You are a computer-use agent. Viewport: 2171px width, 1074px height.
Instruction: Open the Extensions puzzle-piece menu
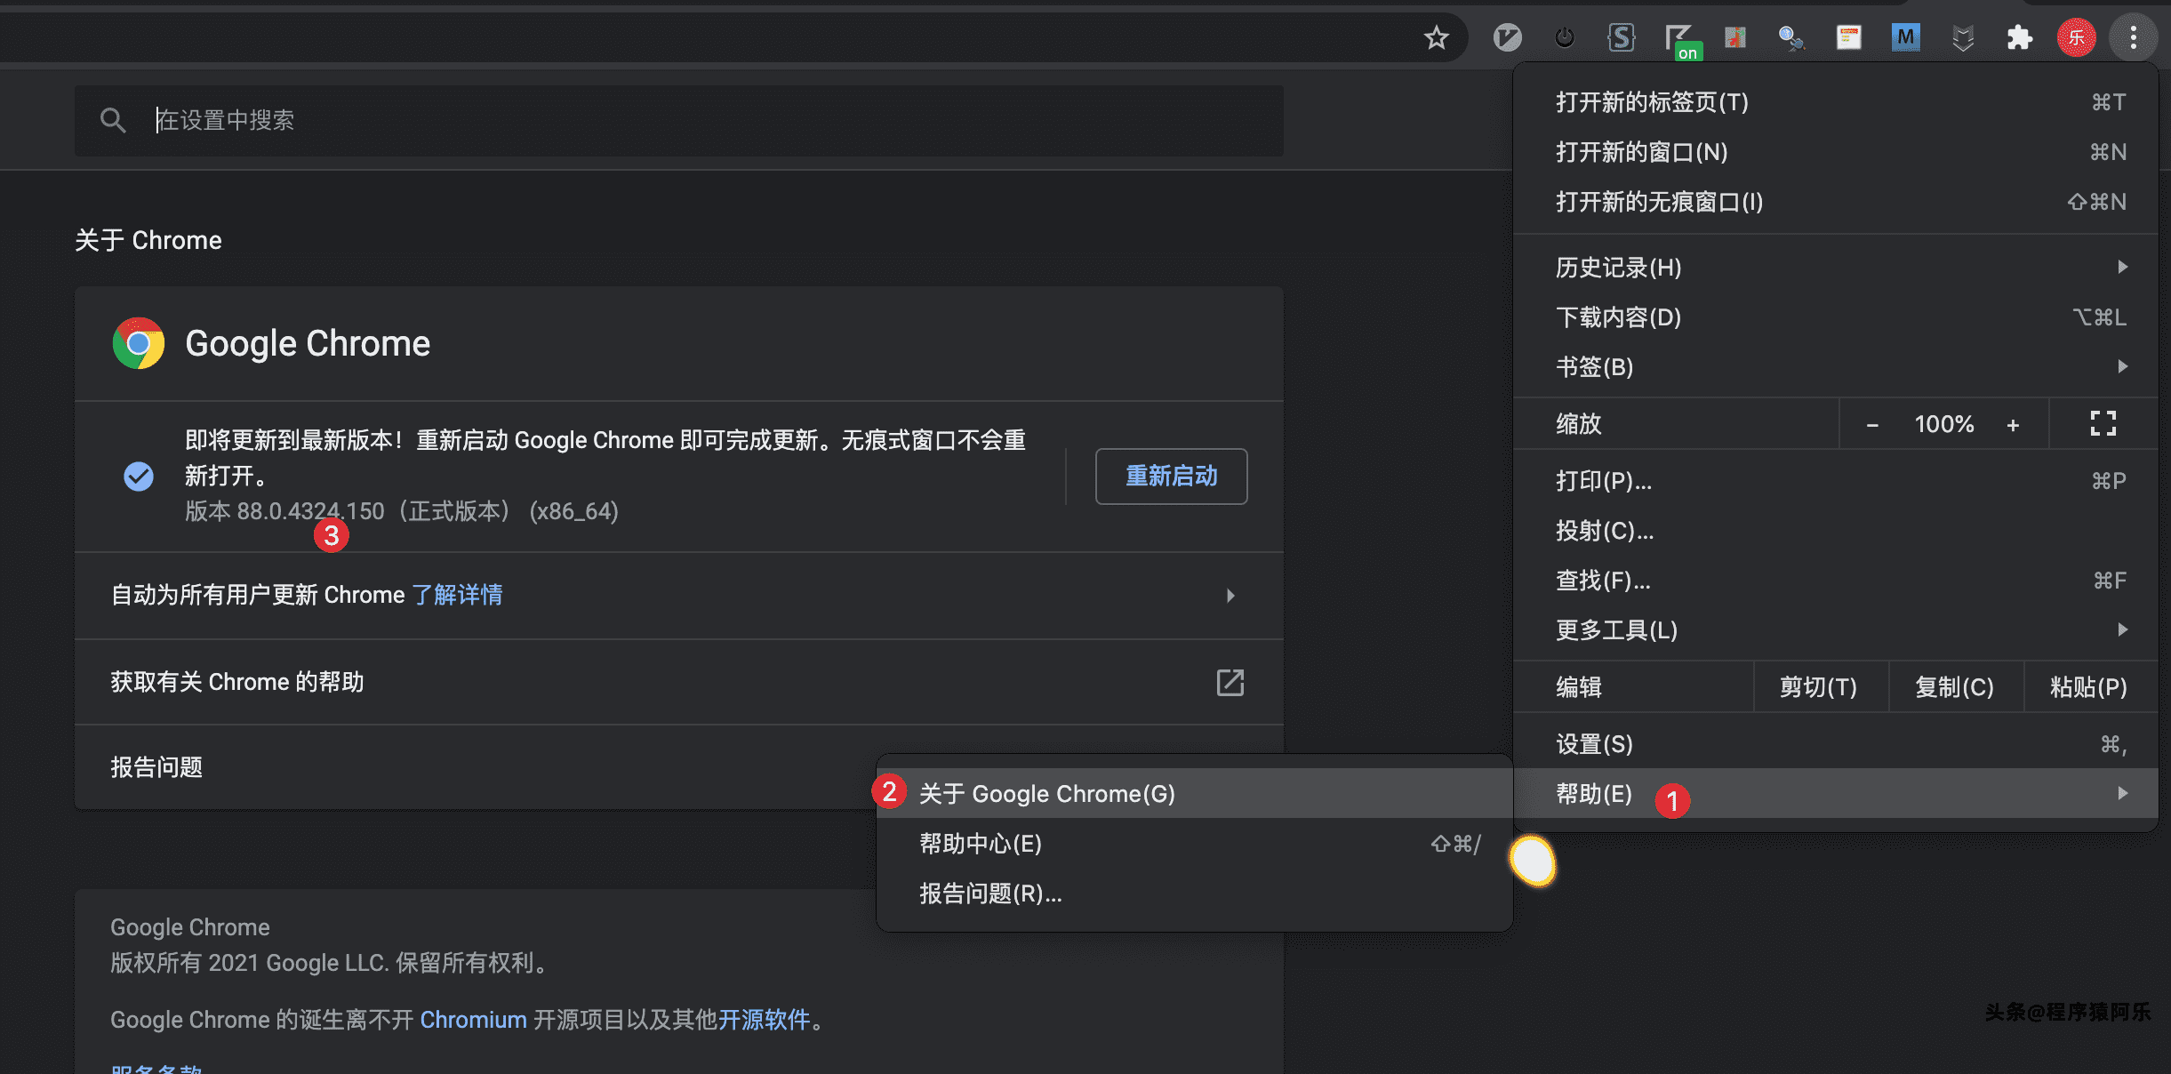pyautogui.click(x=2019, y=37)
